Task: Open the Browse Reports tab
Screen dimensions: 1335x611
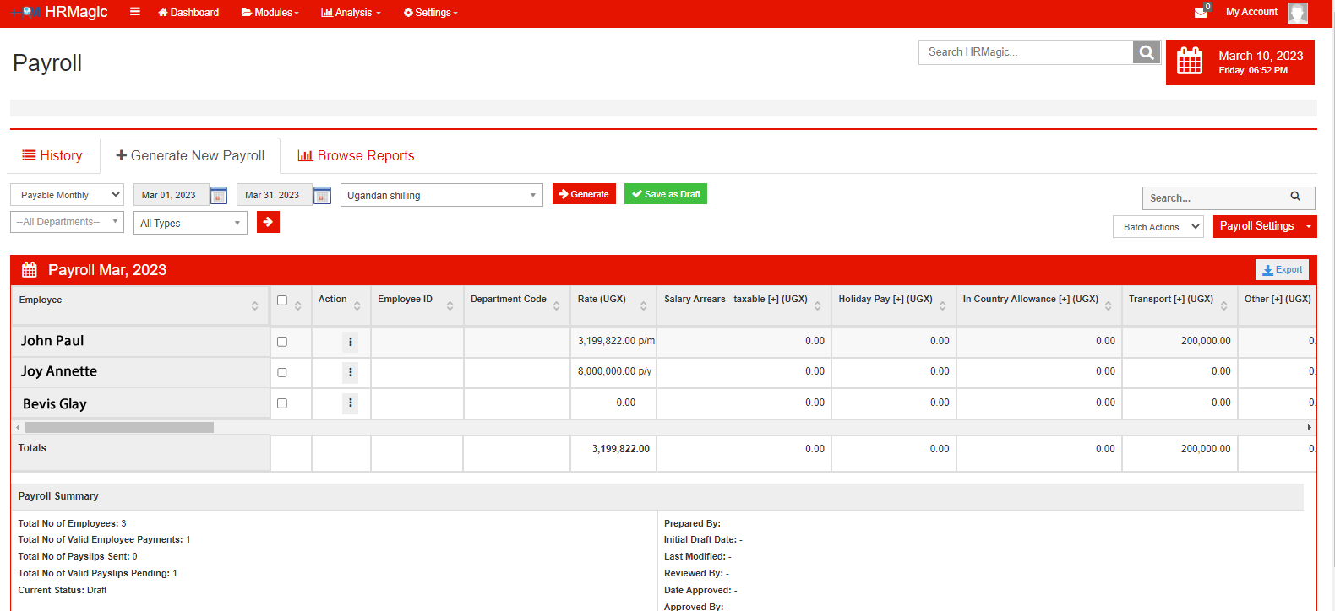Action: click(356, 156)
